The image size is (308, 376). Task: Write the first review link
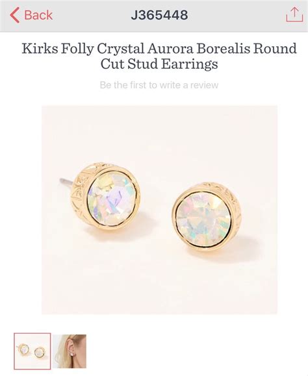point(159,85)
